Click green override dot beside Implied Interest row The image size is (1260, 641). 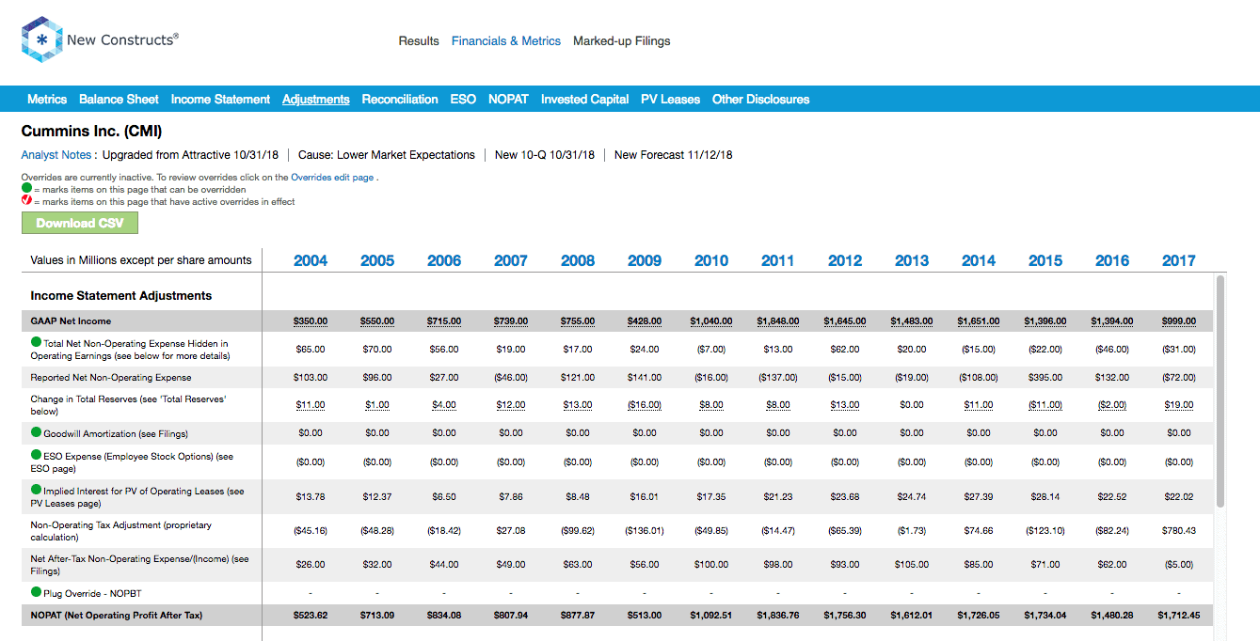37,491
